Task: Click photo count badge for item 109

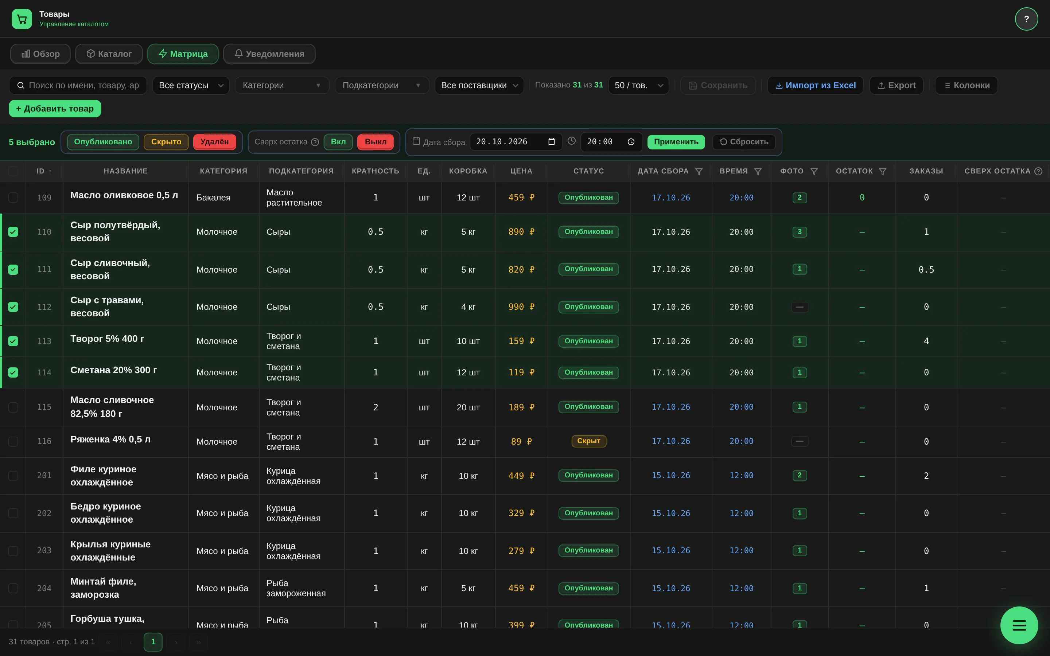Action: click(799, 198)
